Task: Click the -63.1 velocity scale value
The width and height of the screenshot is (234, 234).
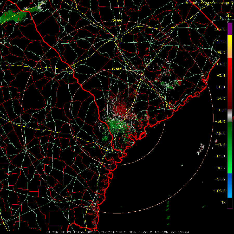Action: [220, 156]
